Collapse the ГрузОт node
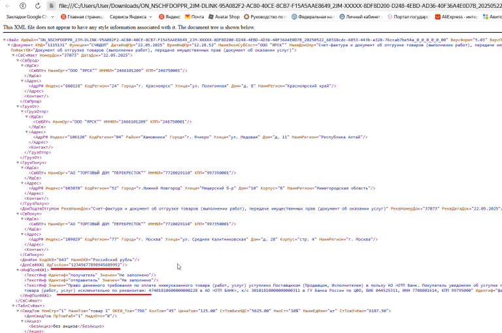The image size is (502, 333). 18,106
